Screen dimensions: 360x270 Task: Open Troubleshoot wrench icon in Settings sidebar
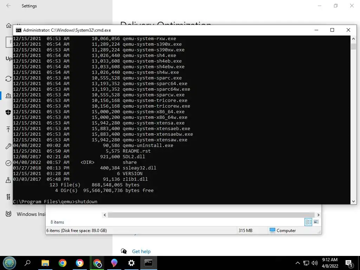point(8,146)
